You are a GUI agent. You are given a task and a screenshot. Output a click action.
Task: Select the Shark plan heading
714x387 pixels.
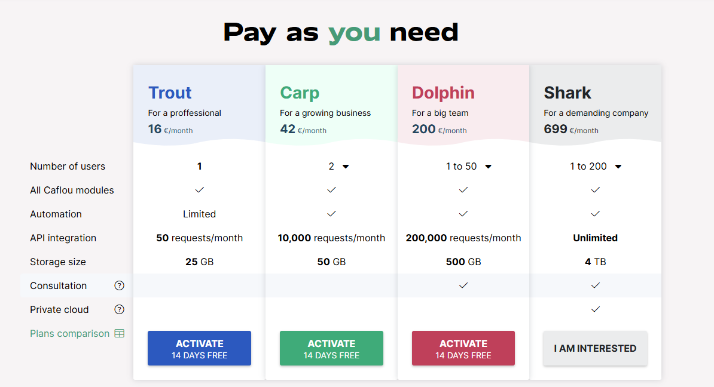point(567,93)
